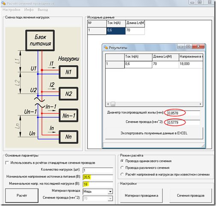
Task: Click the N2 load box in diagram
Action: point(69,94)
